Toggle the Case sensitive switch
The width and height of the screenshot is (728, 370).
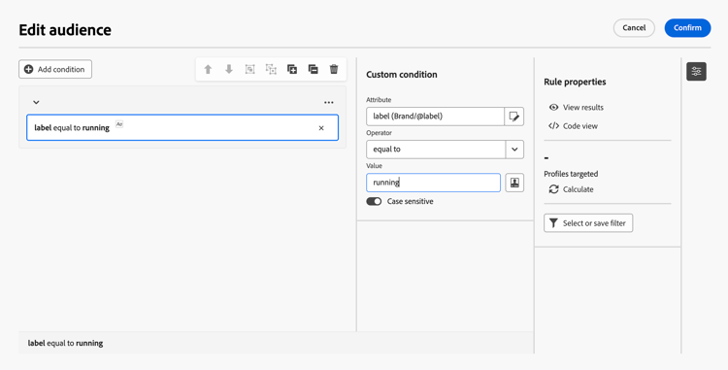click(x=374, y=201)
